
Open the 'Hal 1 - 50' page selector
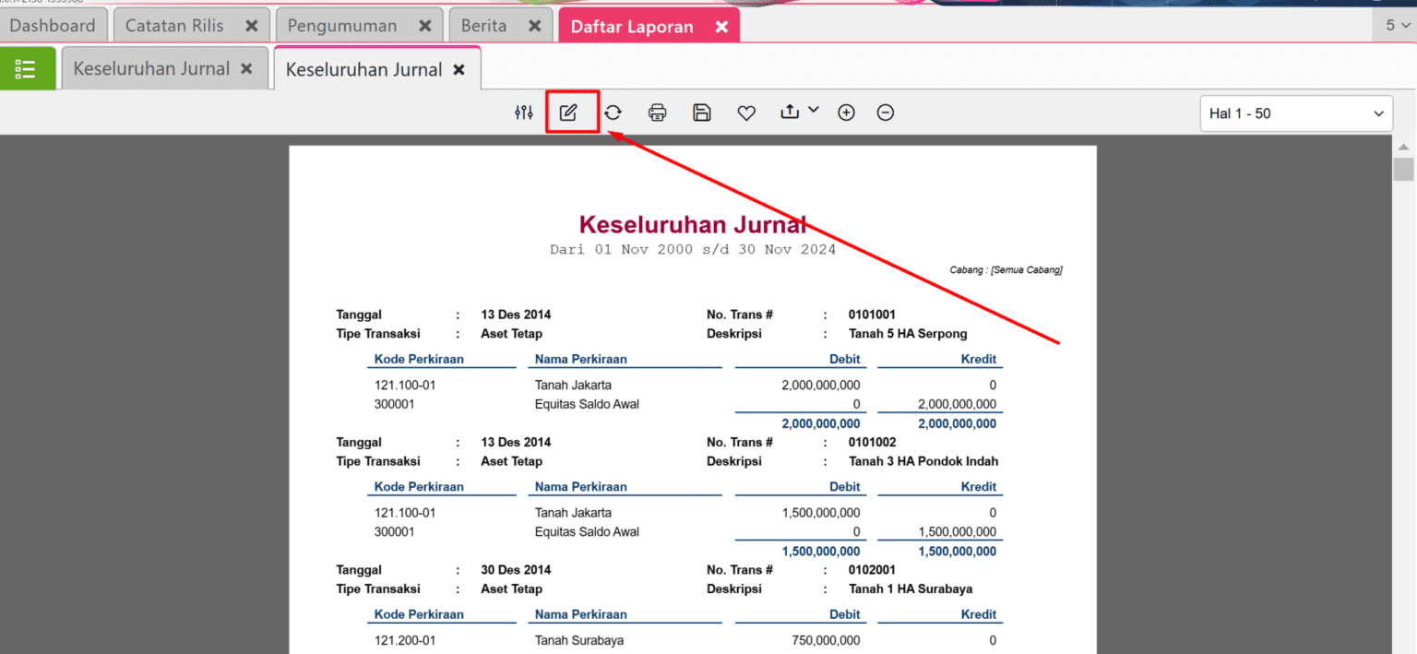click(1295, 113)
